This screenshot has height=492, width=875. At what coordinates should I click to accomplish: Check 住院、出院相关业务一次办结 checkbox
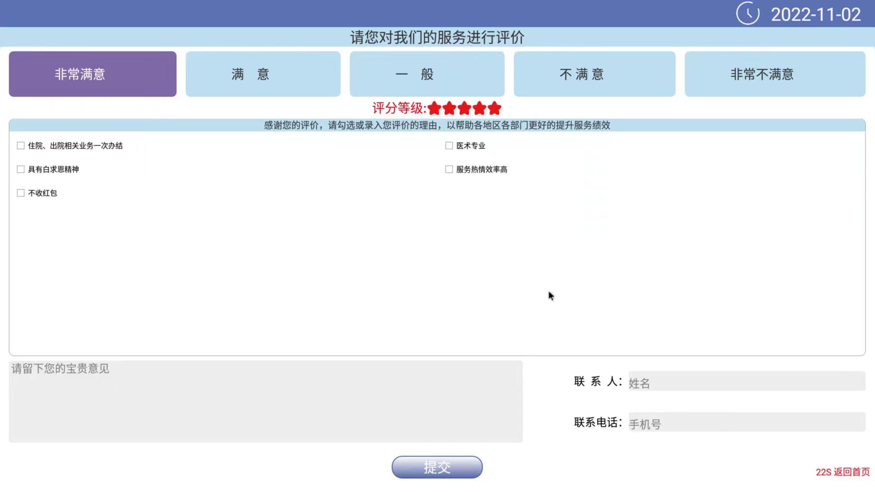click(x=21, y=146)
